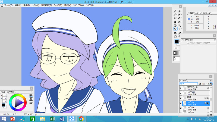Open the ファイル(F) menu
The height and width of the screenshot is (122, 217).
click(x=8, y=5)
